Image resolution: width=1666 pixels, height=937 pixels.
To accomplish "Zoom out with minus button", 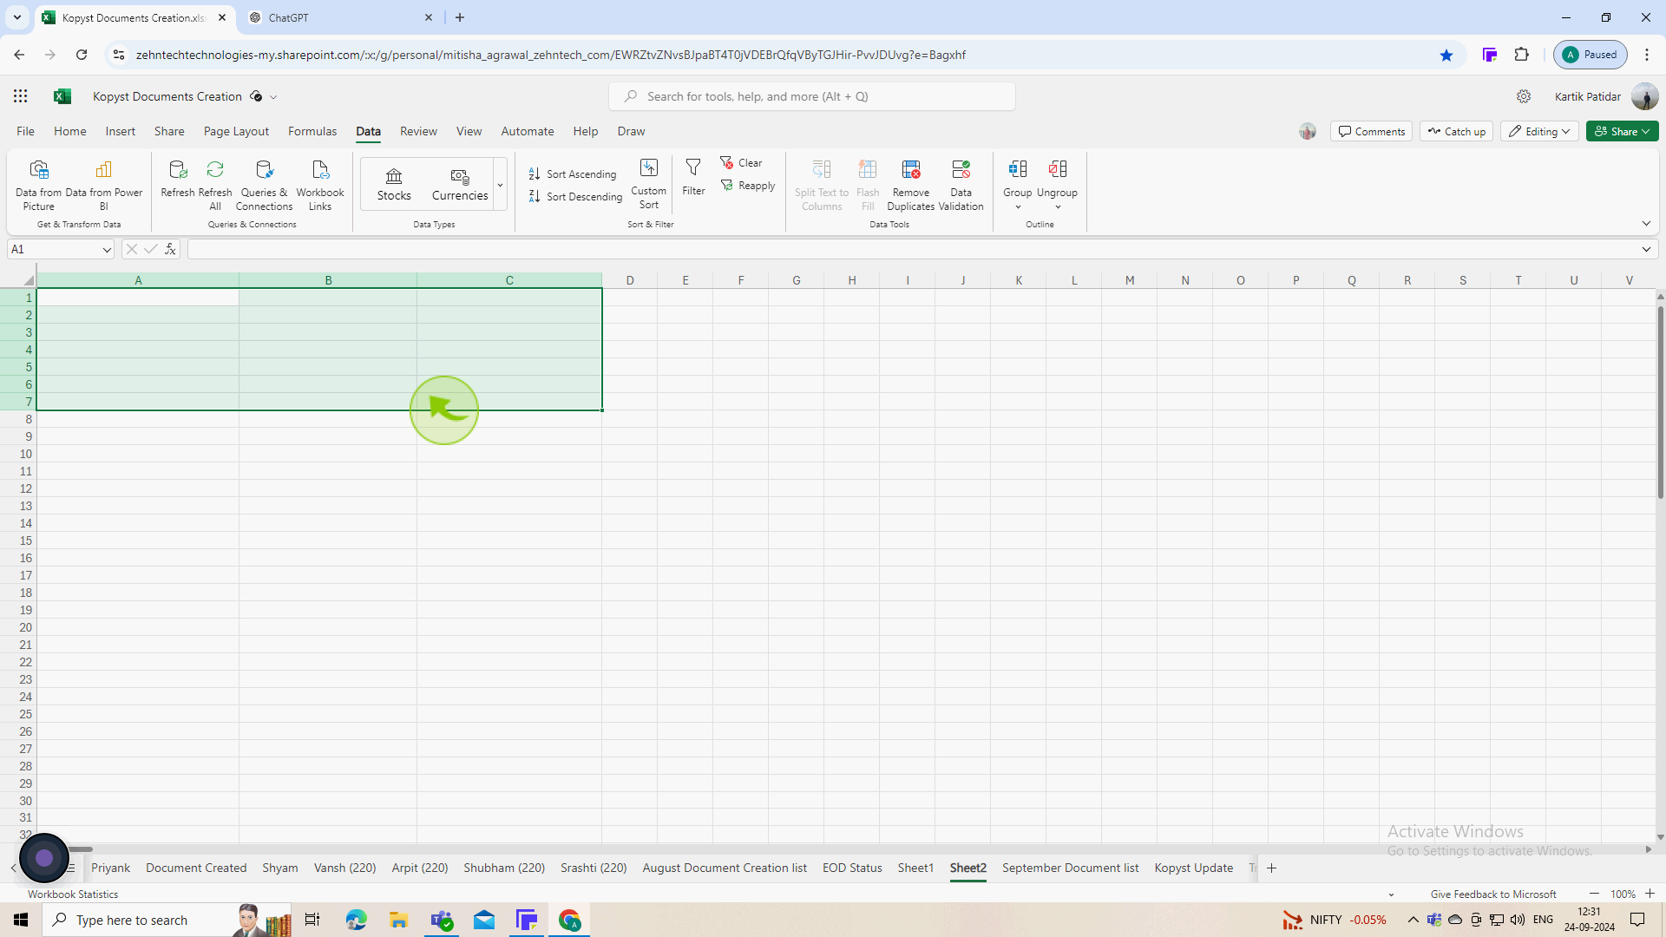I will [1594, 894].
